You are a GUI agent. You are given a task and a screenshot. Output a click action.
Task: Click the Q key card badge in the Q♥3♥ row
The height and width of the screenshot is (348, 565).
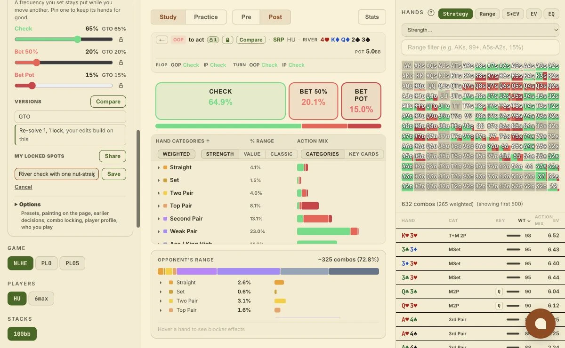point(499,306)
